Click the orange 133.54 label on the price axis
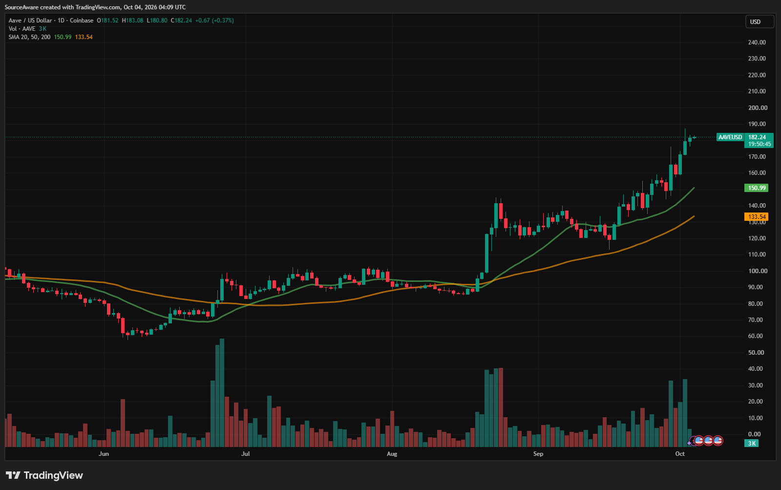 [x=757, y=217]
